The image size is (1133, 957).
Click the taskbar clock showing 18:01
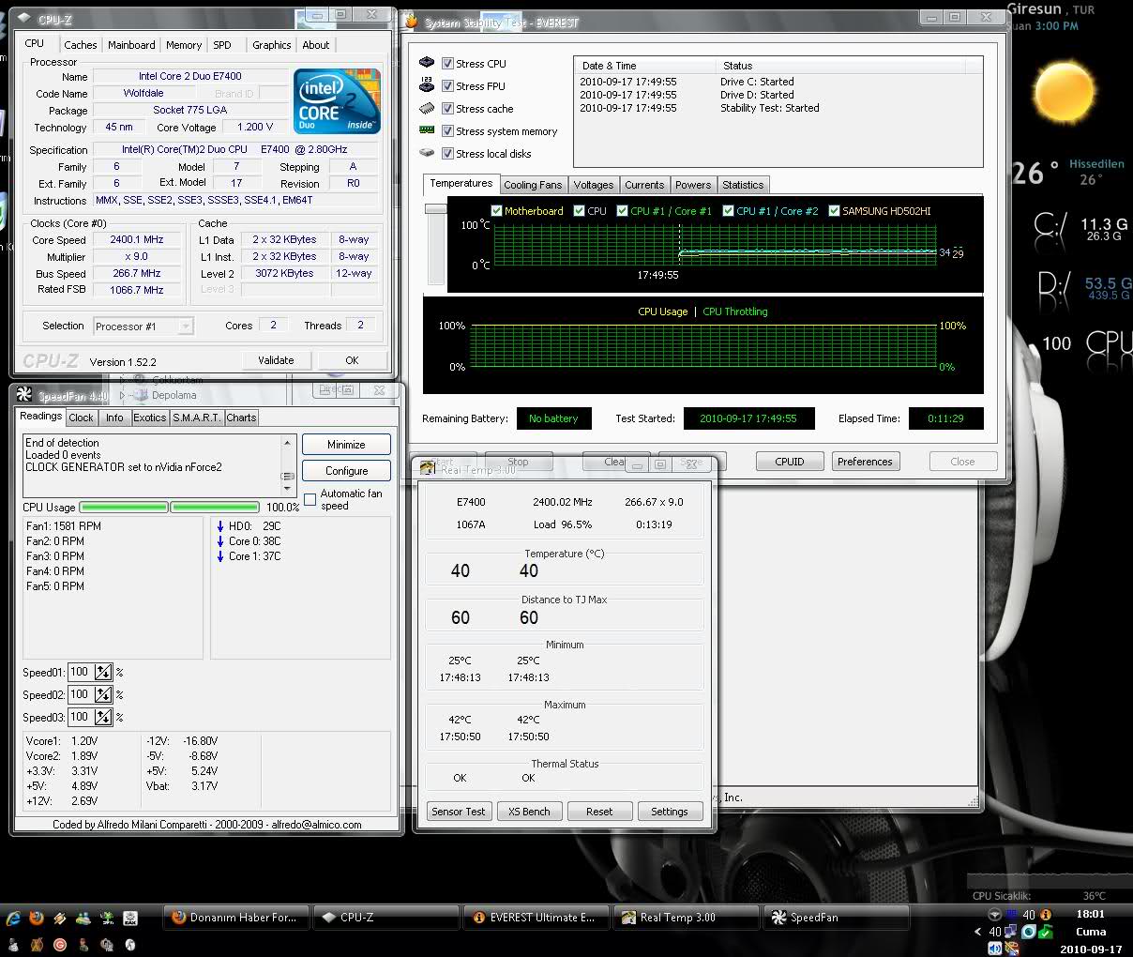(1090, 914)
